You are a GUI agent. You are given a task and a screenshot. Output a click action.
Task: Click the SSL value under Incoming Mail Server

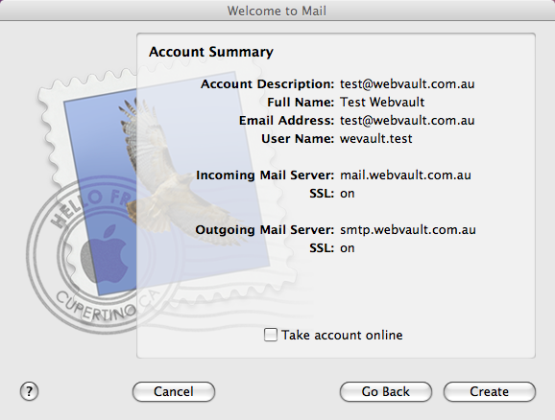[x=348, y=194]
